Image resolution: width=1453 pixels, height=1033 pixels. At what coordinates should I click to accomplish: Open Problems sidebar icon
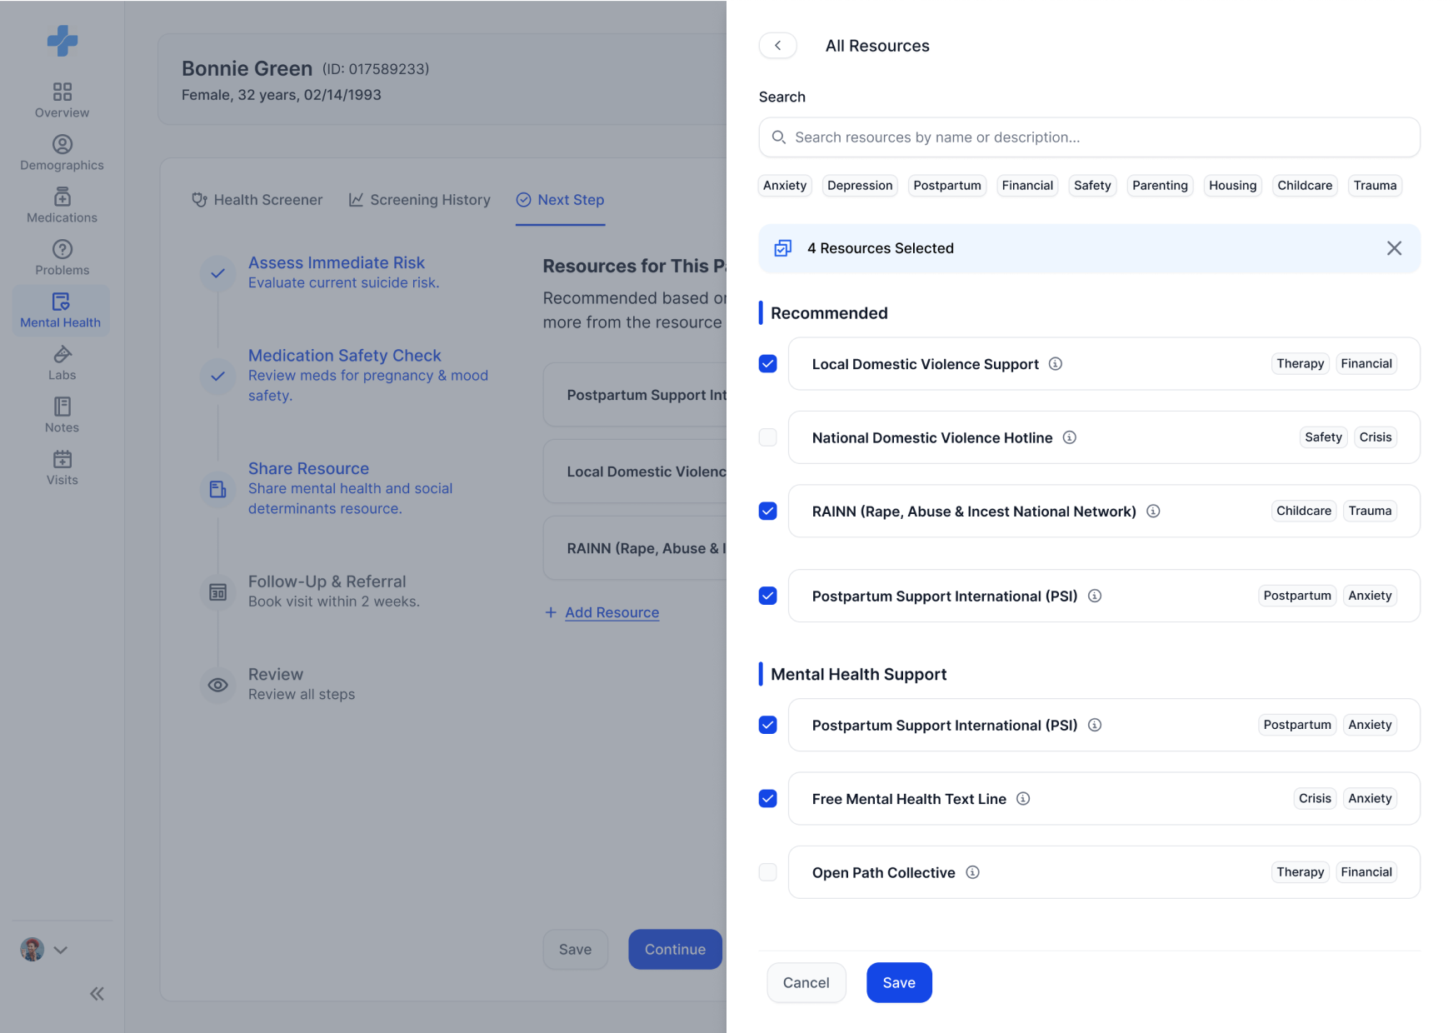pos(62,257)
